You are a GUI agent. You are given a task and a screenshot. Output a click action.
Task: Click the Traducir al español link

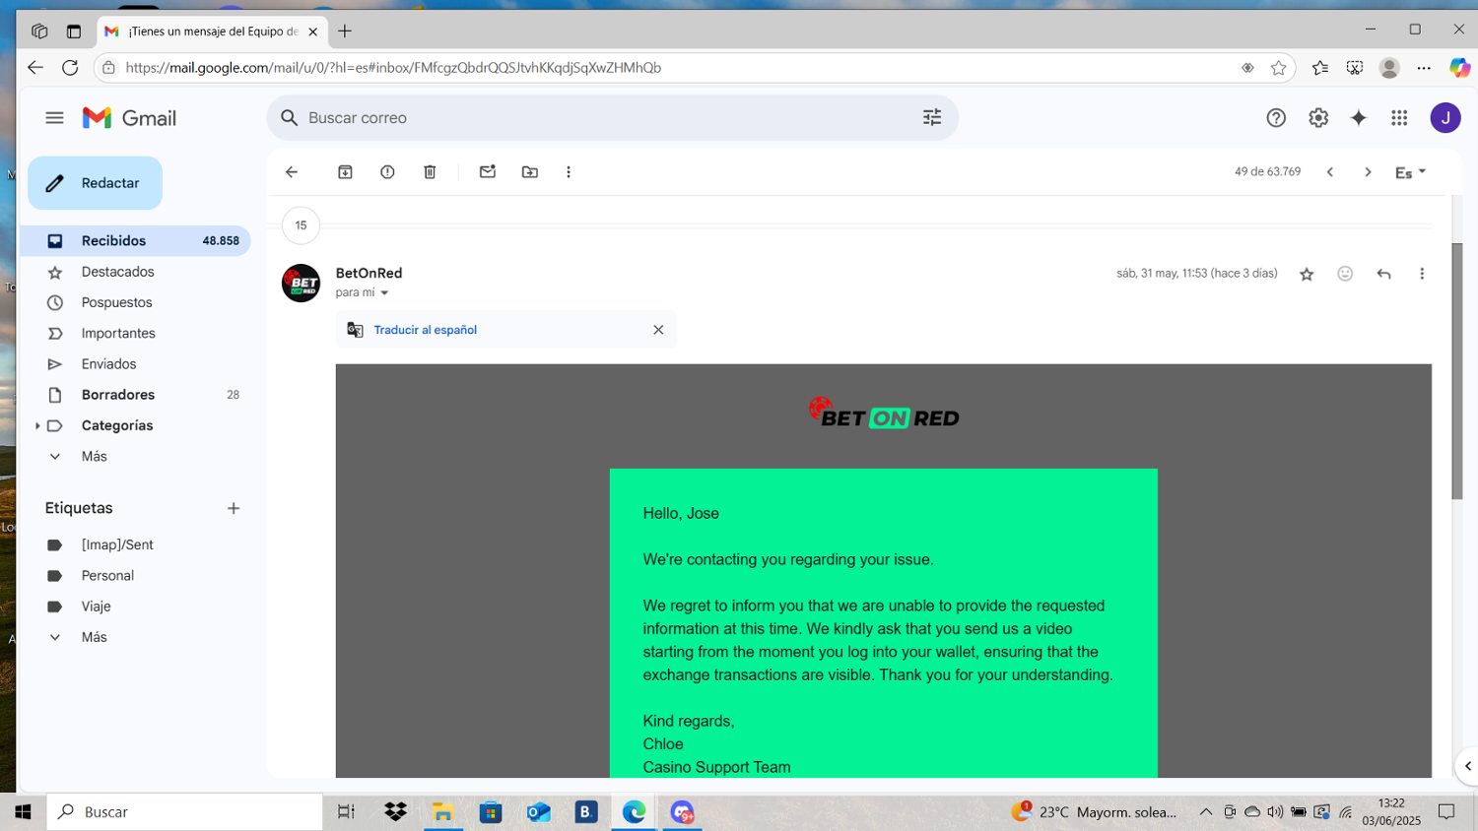(425, 330)
